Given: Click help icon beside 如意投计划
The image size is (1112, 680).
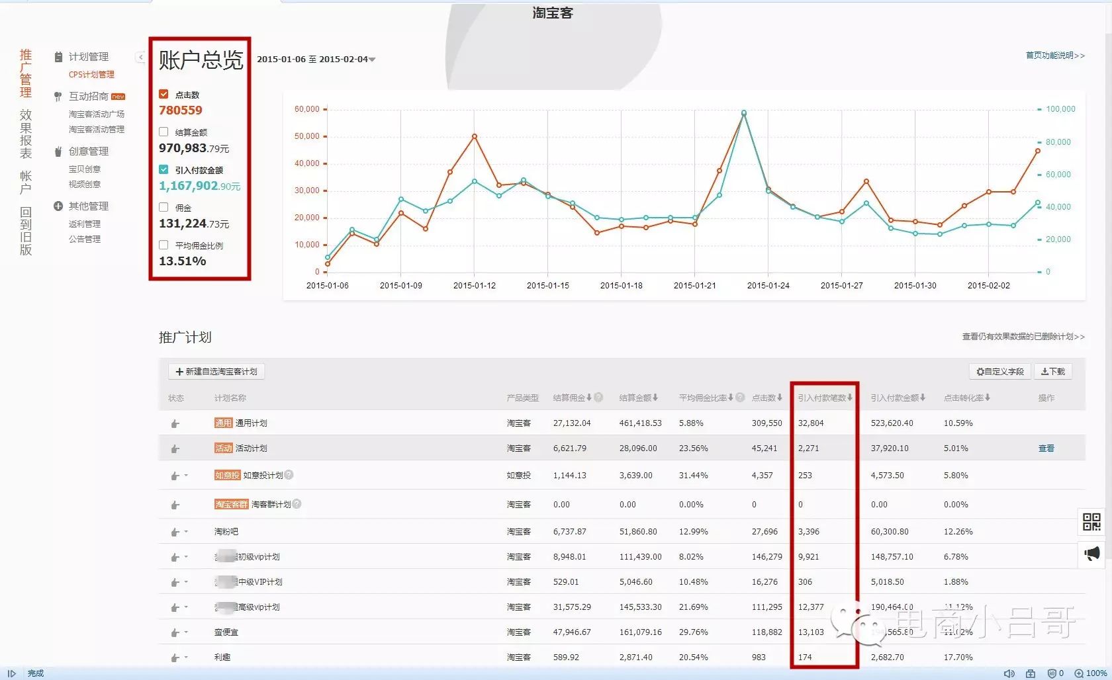Looking at the screenshot, I should click(289, 475).
